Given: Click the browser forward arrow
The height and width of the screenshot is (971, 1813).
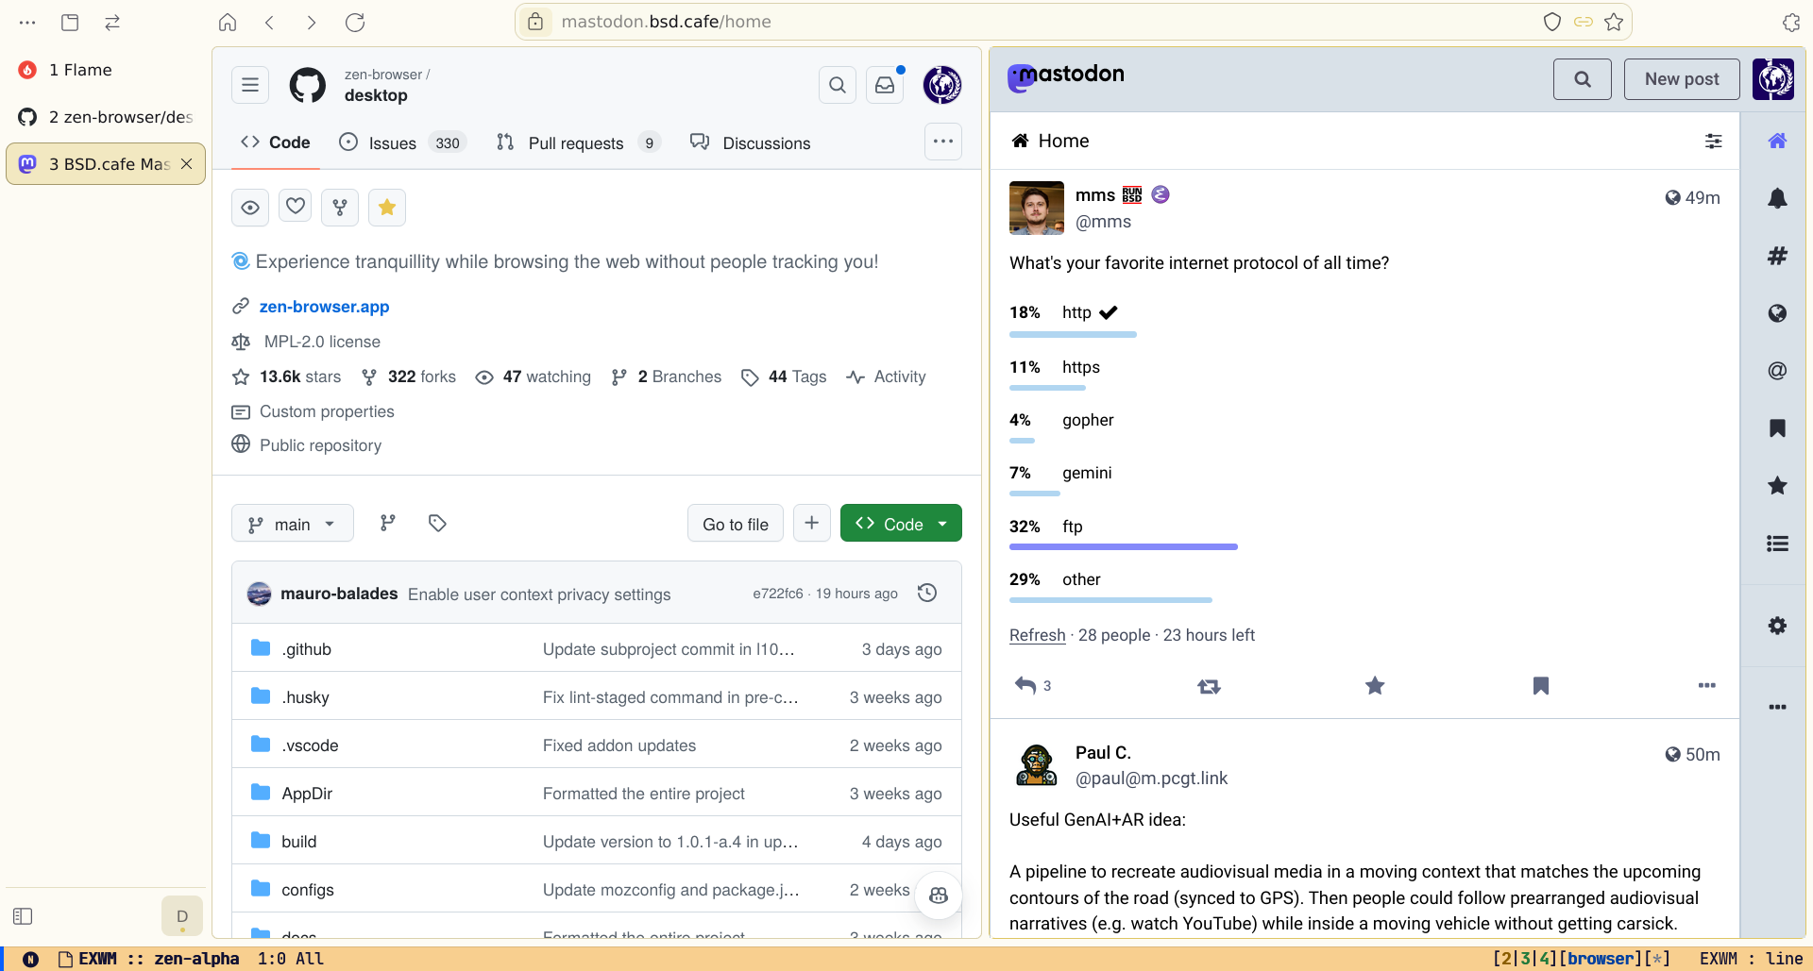Looking at the screenshot, I should click(x=312, y=23).
